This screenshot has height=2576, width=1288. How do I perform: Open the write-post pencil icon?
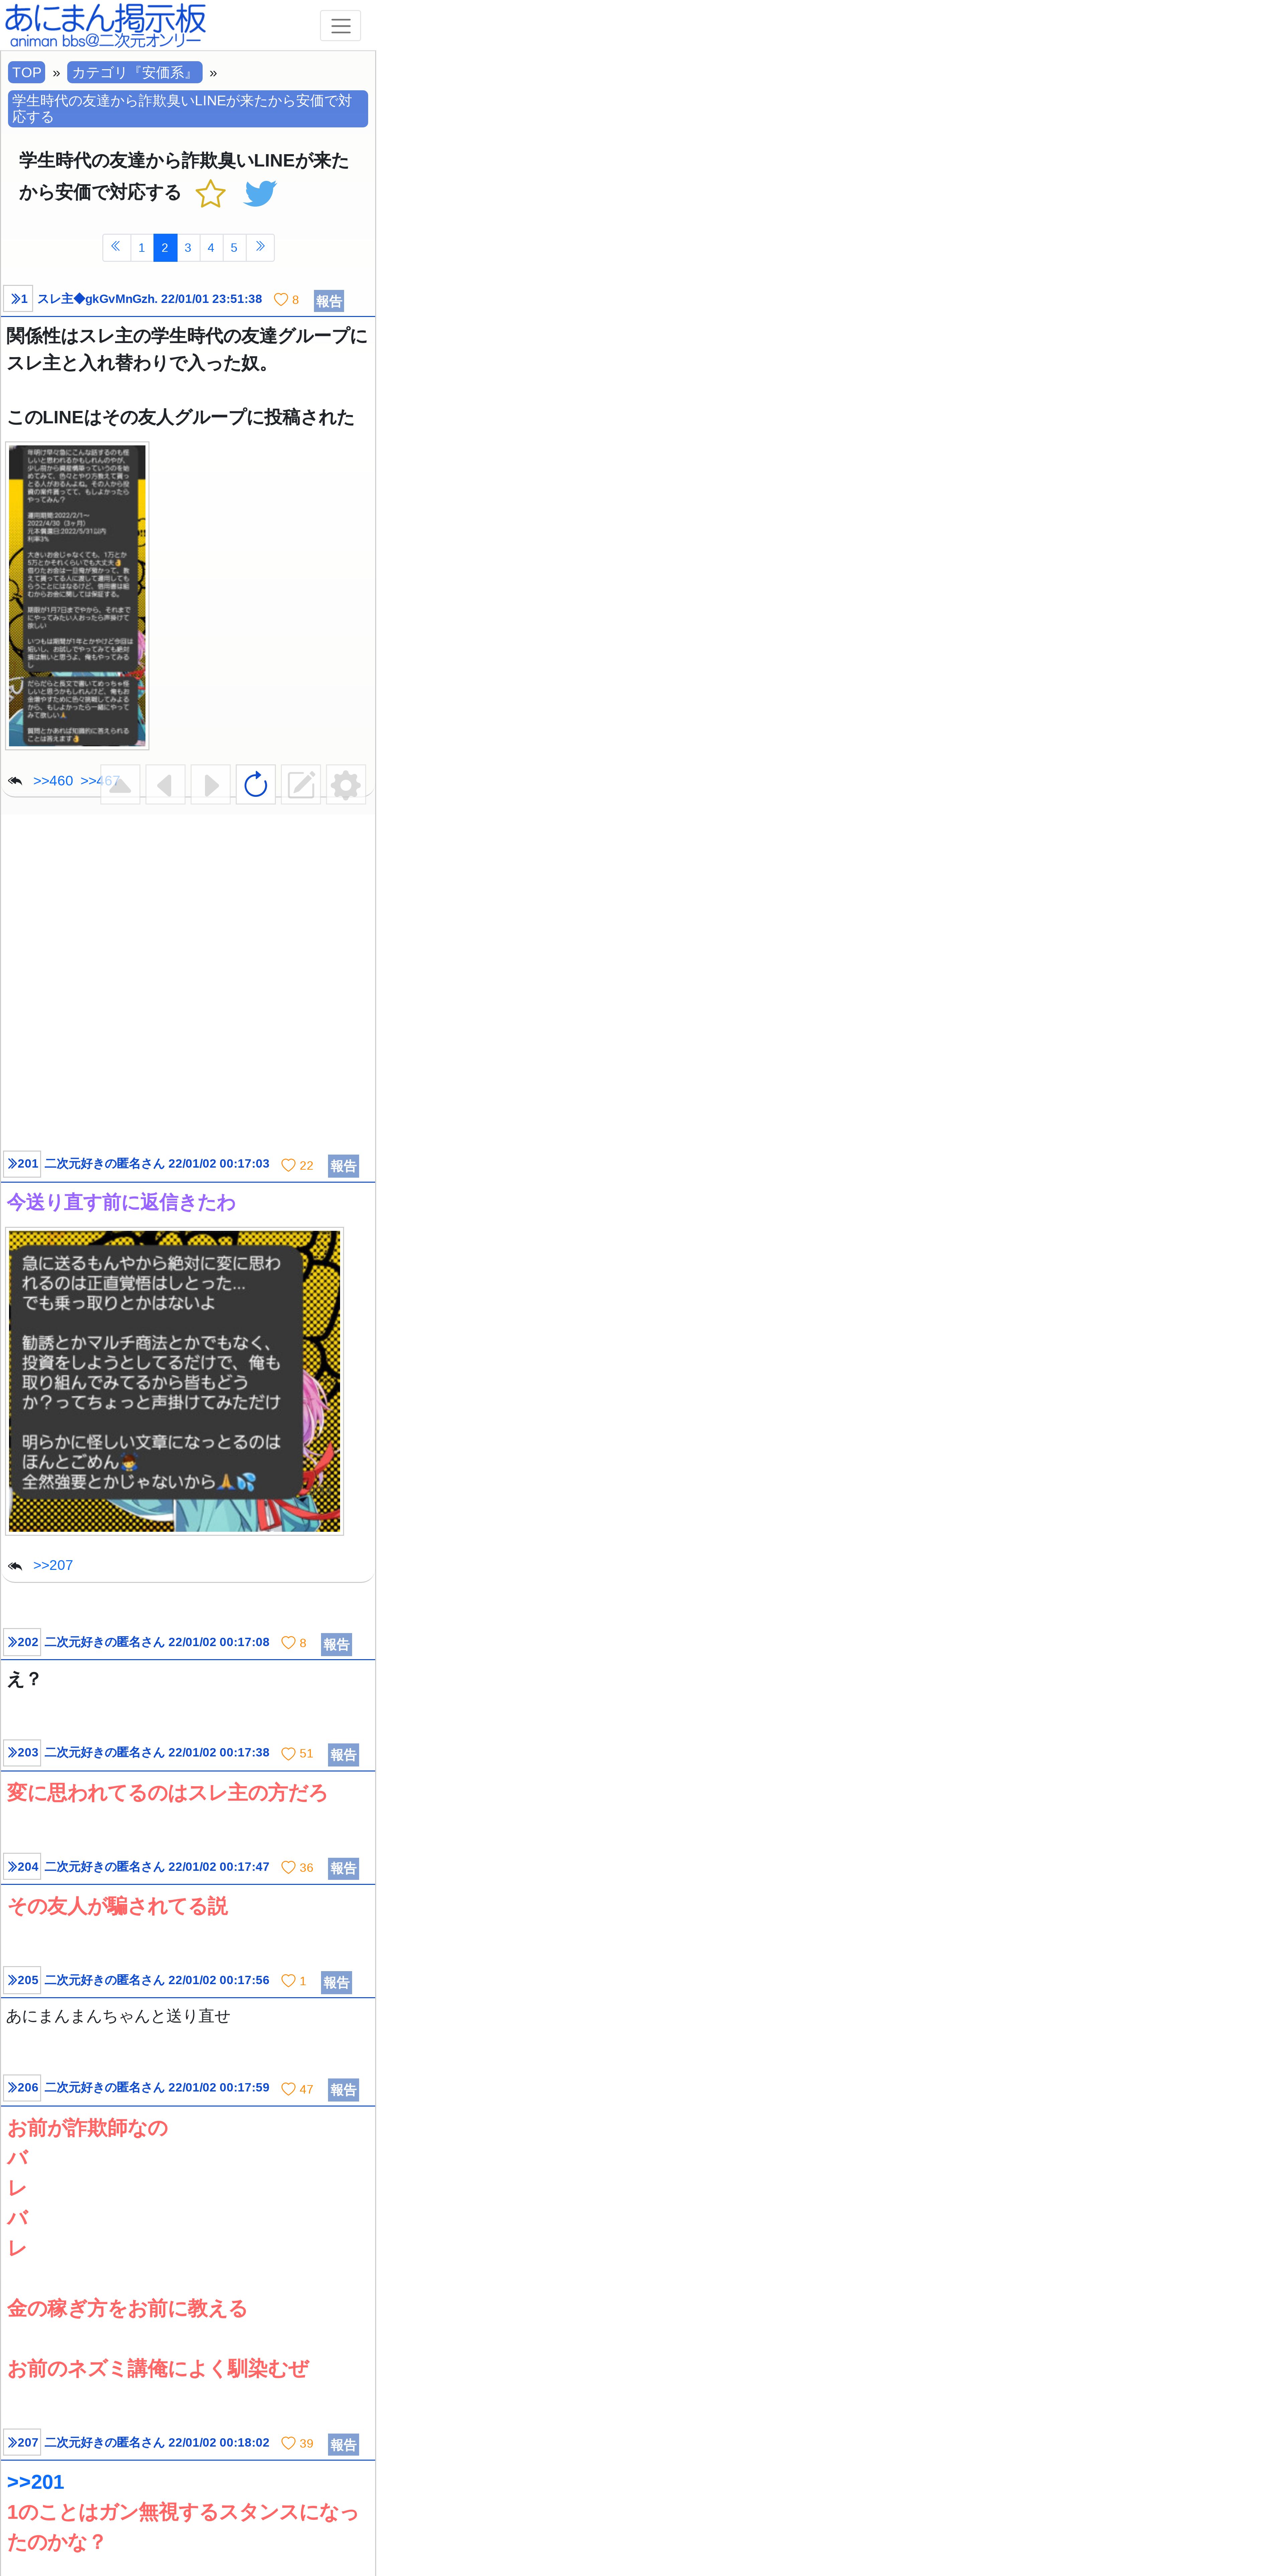(301, 785)
